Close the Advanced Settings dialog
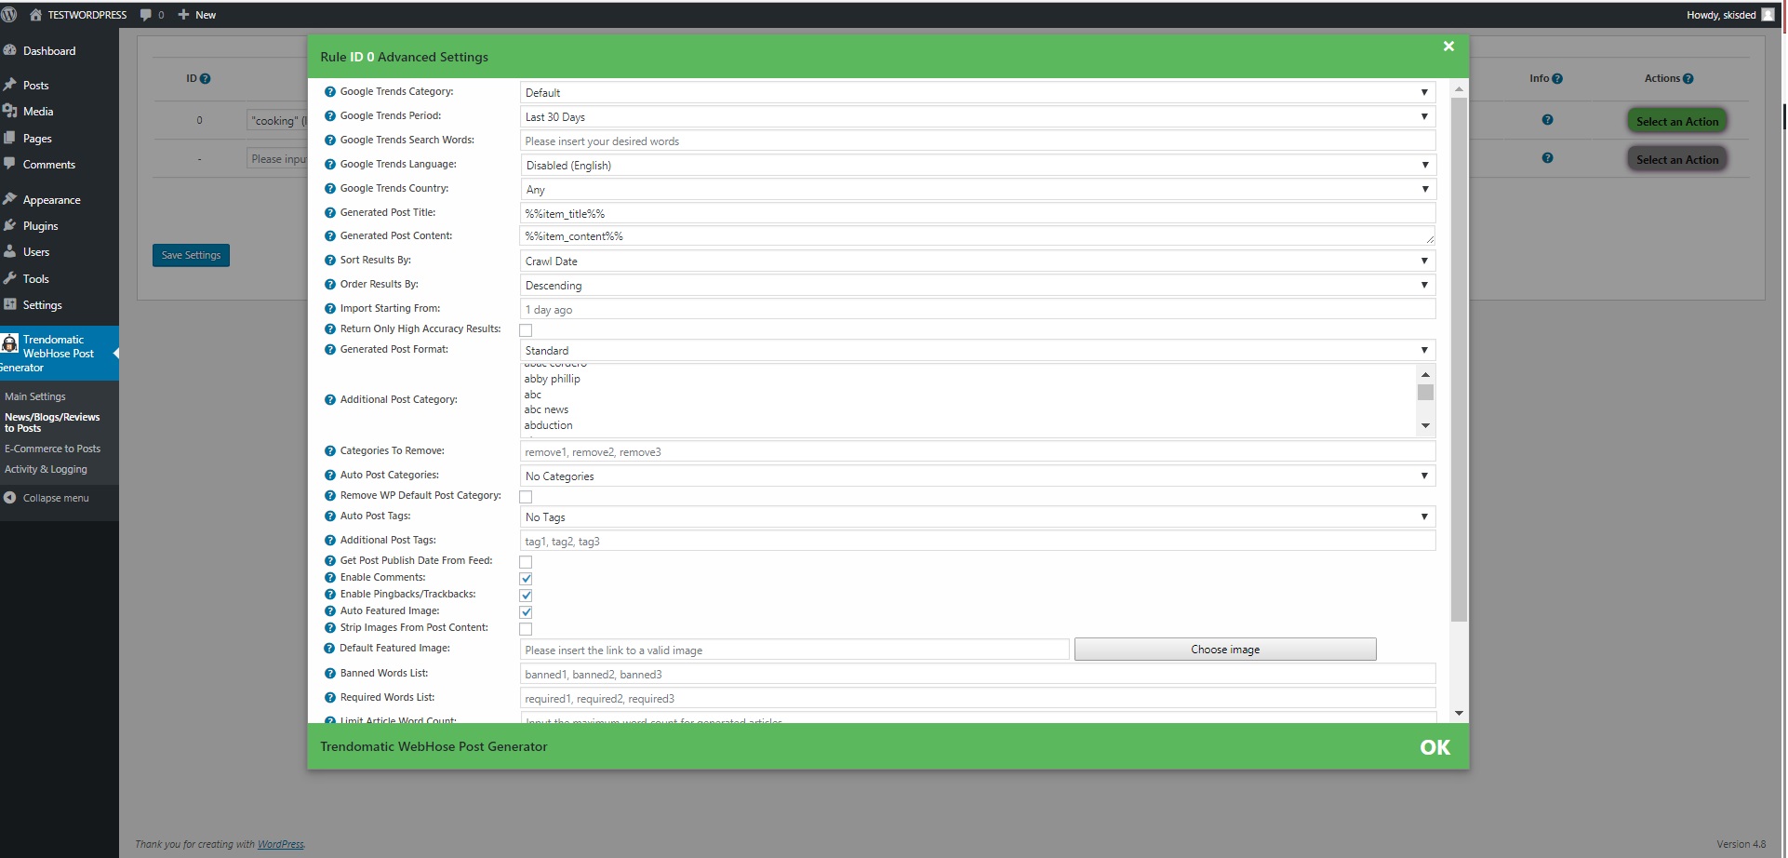Viewport: 1788px width, 858px height. tap(1448, 47)
